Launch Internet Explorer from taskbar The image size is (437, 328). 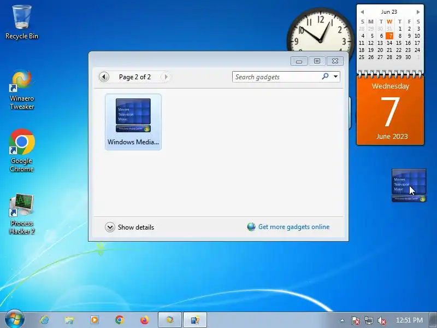(x=44, y=320)
